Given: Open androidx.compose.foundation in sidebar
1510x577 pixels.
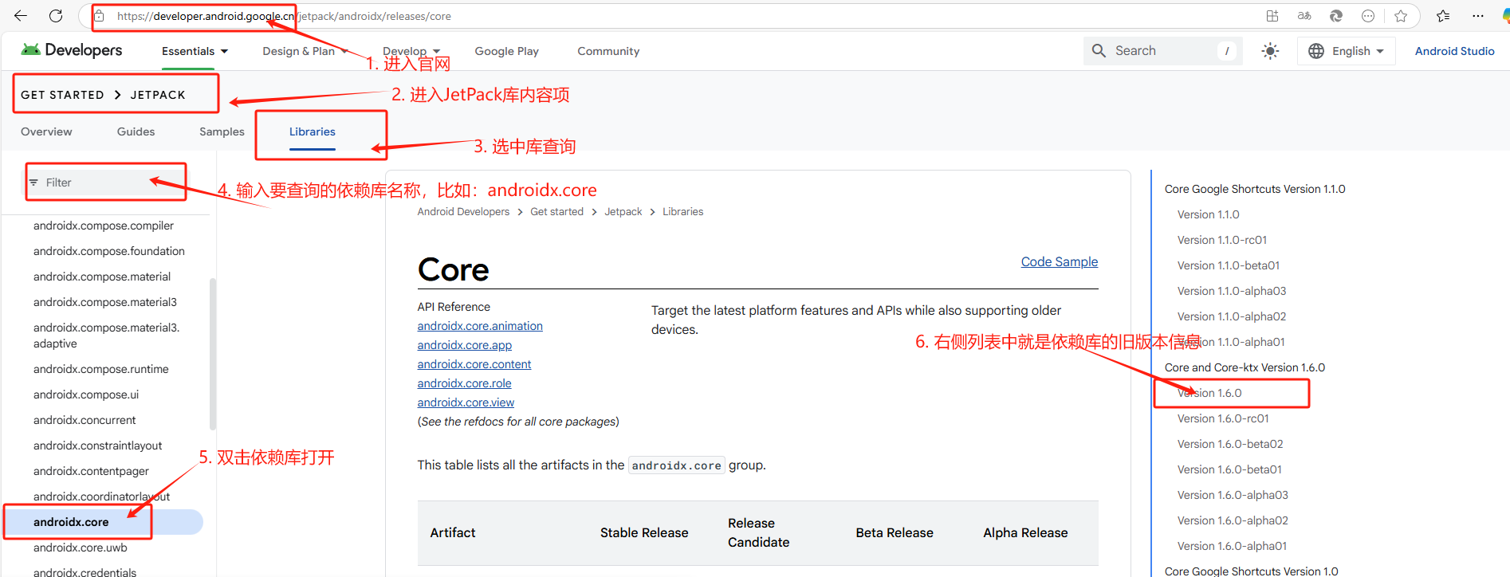Looking at the screenshot, I should click(x=109, y=251).
